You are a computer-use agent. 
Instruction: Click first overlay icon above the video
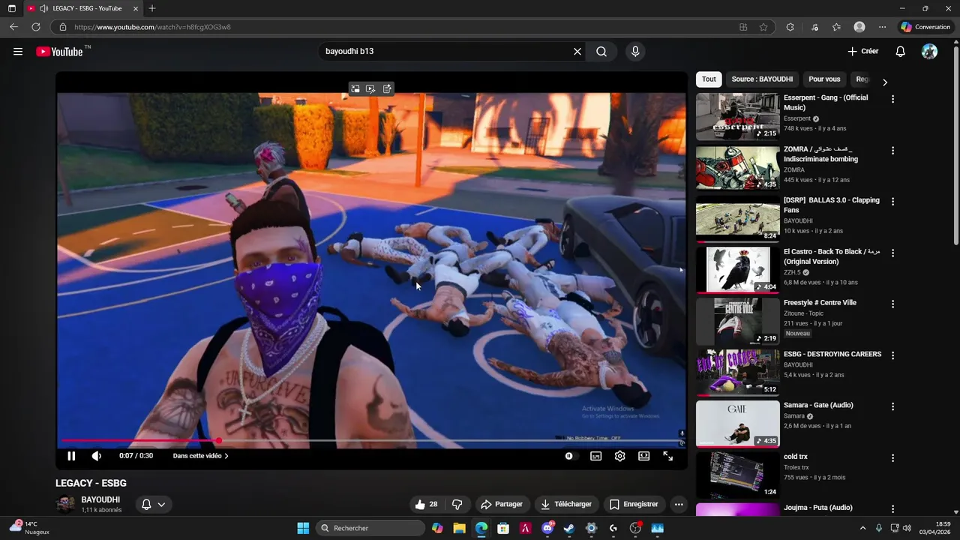tap(355, 88)
